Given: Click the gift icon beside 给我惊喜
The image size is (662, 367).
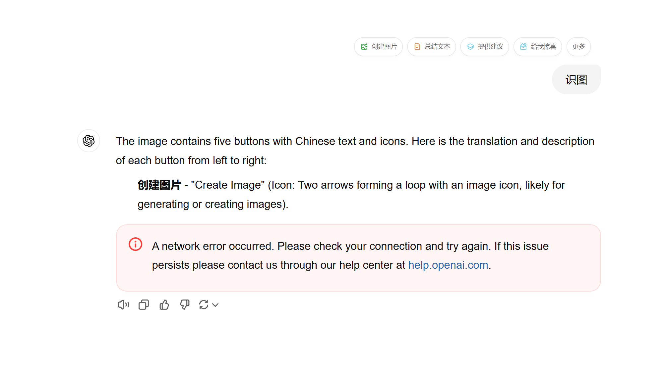Looking at the screenshot, I should click(523, 47).
